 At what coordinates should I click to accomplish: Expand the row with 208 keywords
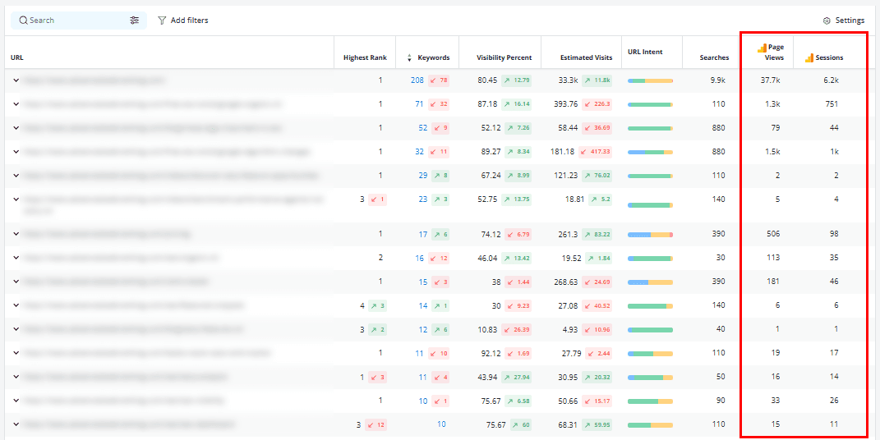[16, 80]
